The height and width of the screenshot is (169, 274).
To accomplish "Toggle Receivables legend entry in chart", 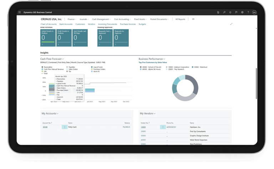I will tap(47, 67).
